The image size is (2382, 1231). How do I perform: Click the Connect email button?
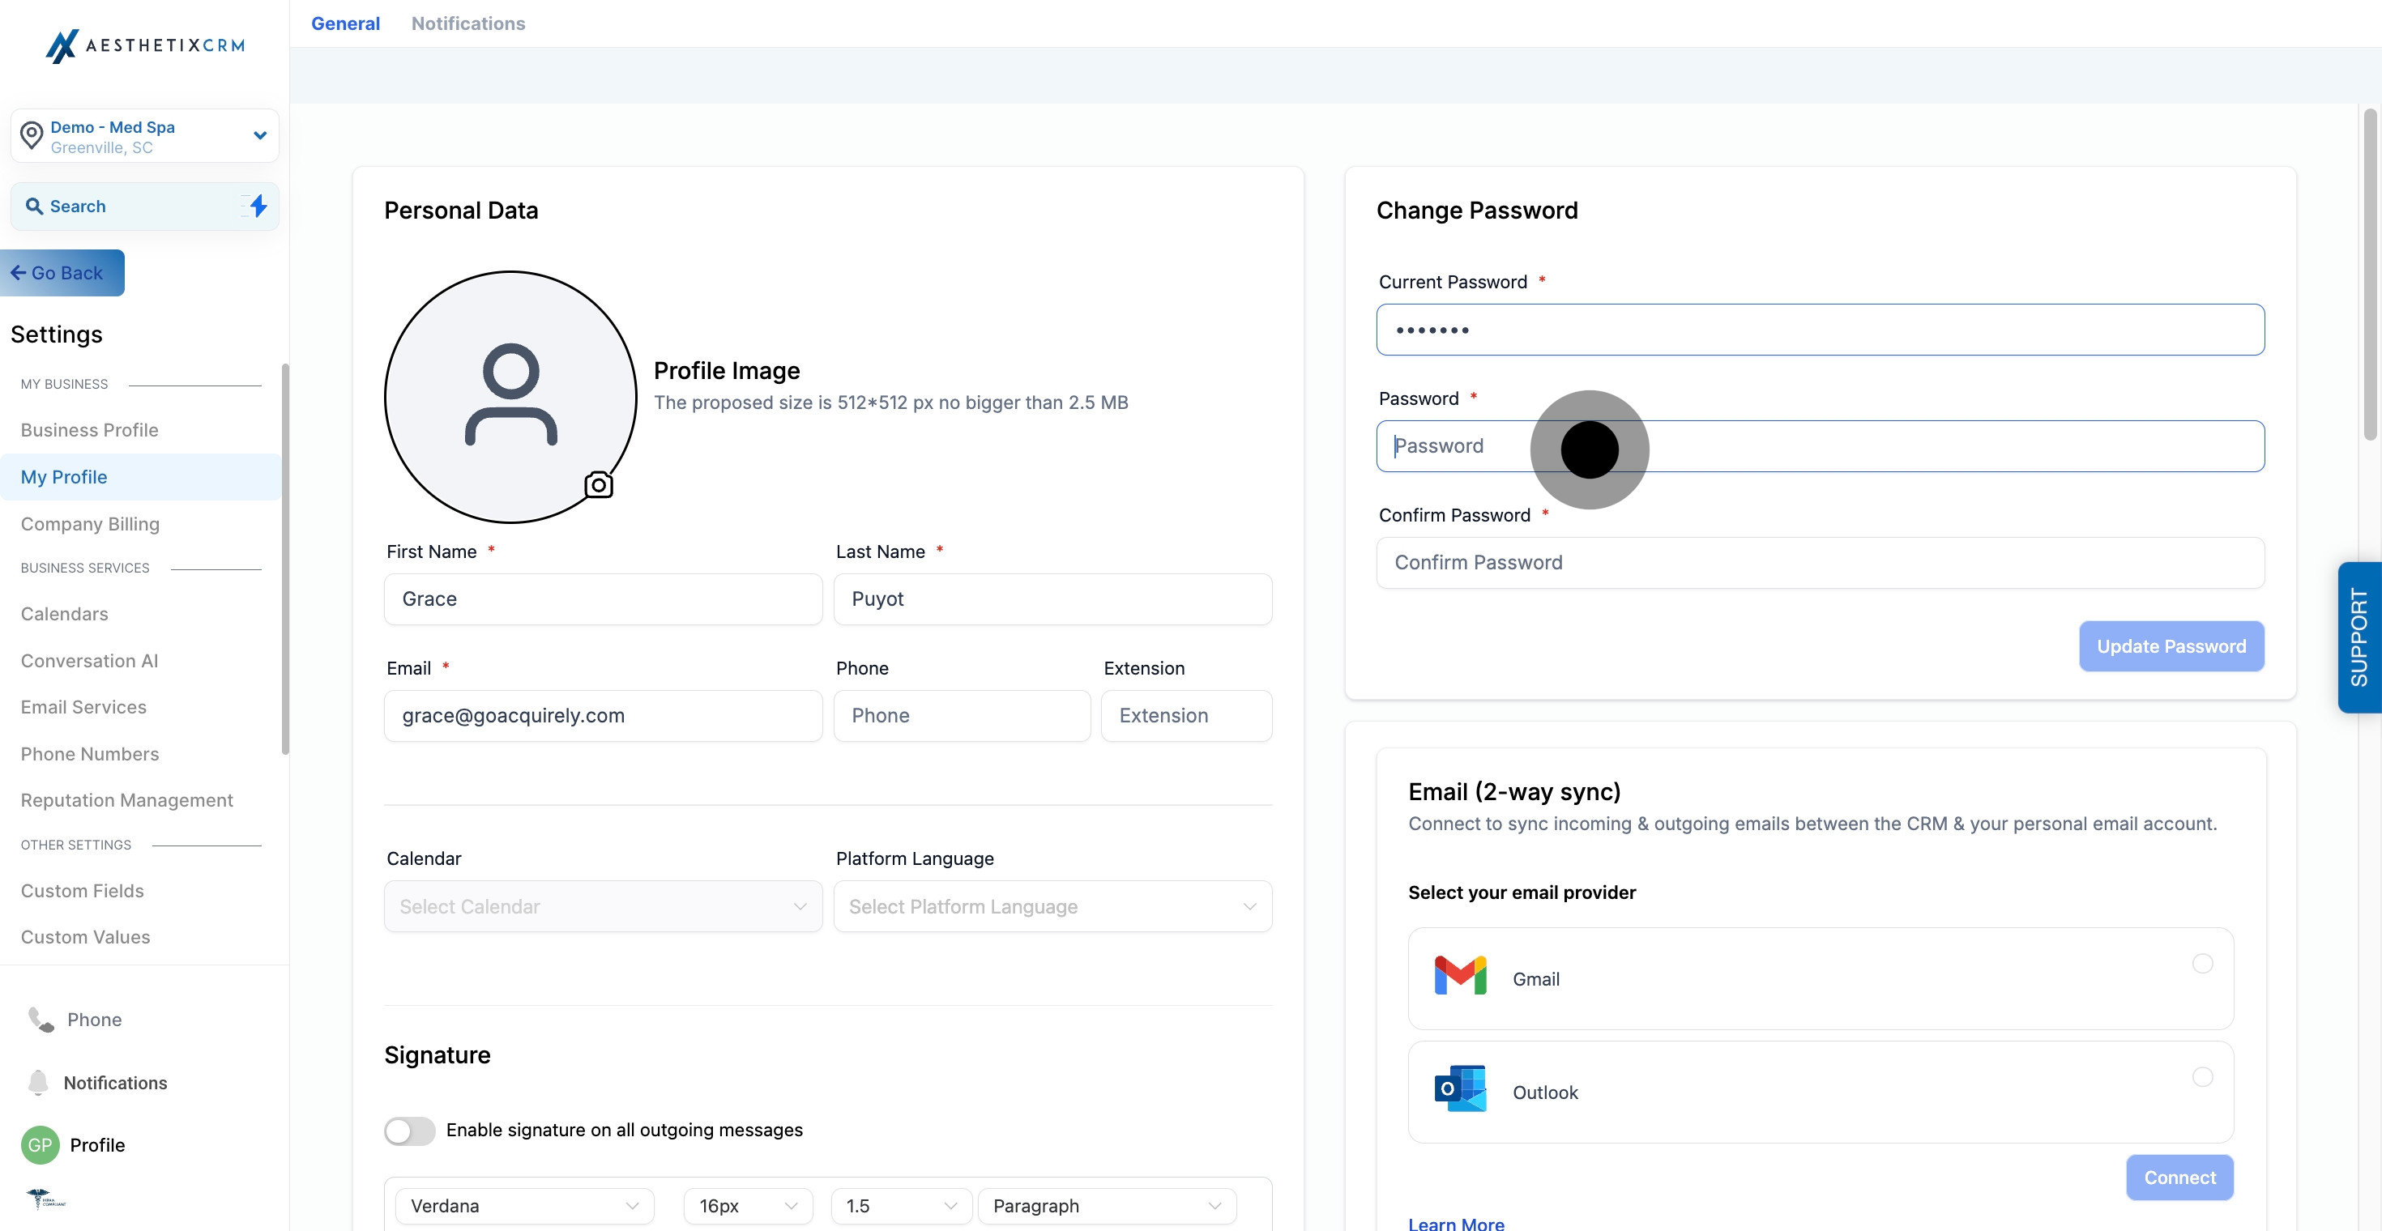[x=2179, y=1178]
